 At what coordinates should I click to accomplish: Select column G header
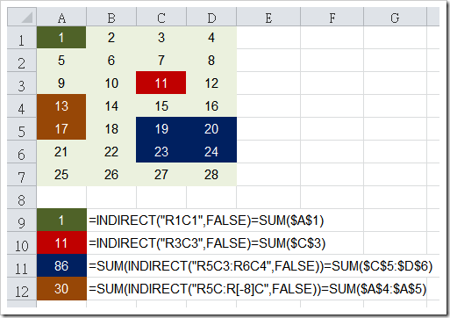[395, 17]
